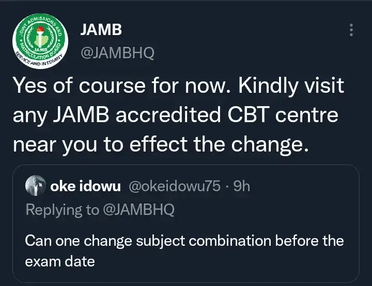Open the 9h timestamp of quoted tweet
Screen dimensions: 372x286
pyautogui.click(x=241, y=186)
